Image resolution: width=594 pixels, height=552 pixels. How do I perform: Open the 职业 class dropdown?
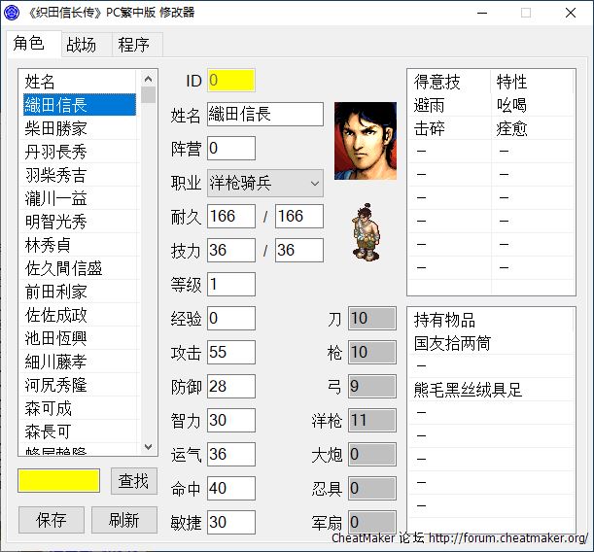tap(264, 183)
